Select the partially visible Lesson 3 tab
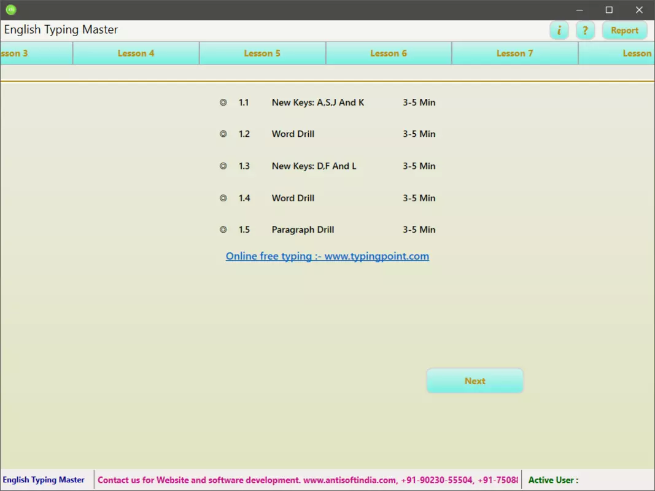Viewport: 655px width, 491px height. coord(36,53)
